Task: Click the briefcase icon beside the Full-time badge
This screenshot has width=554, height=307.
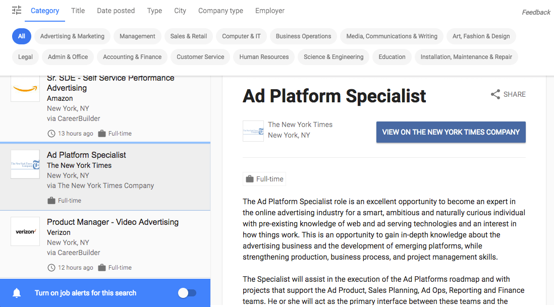Action: [250, 178]
